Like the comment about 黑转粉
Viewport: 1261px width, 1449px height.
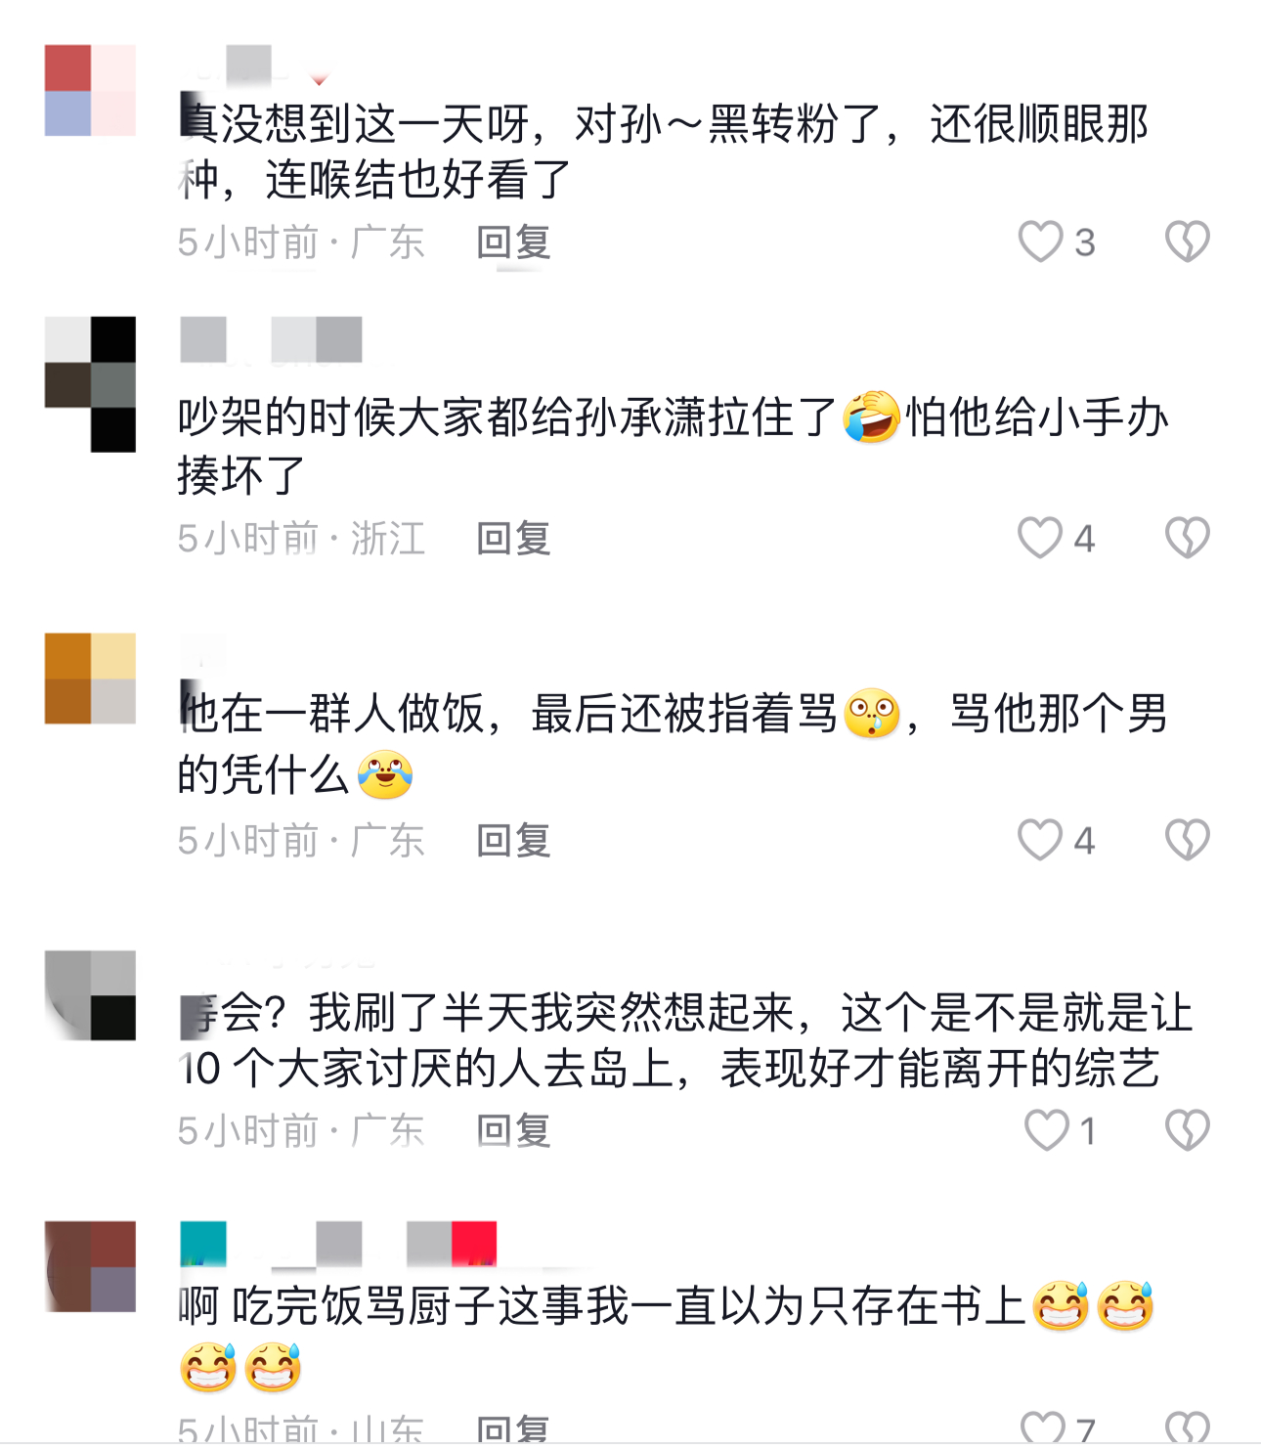1041,241
